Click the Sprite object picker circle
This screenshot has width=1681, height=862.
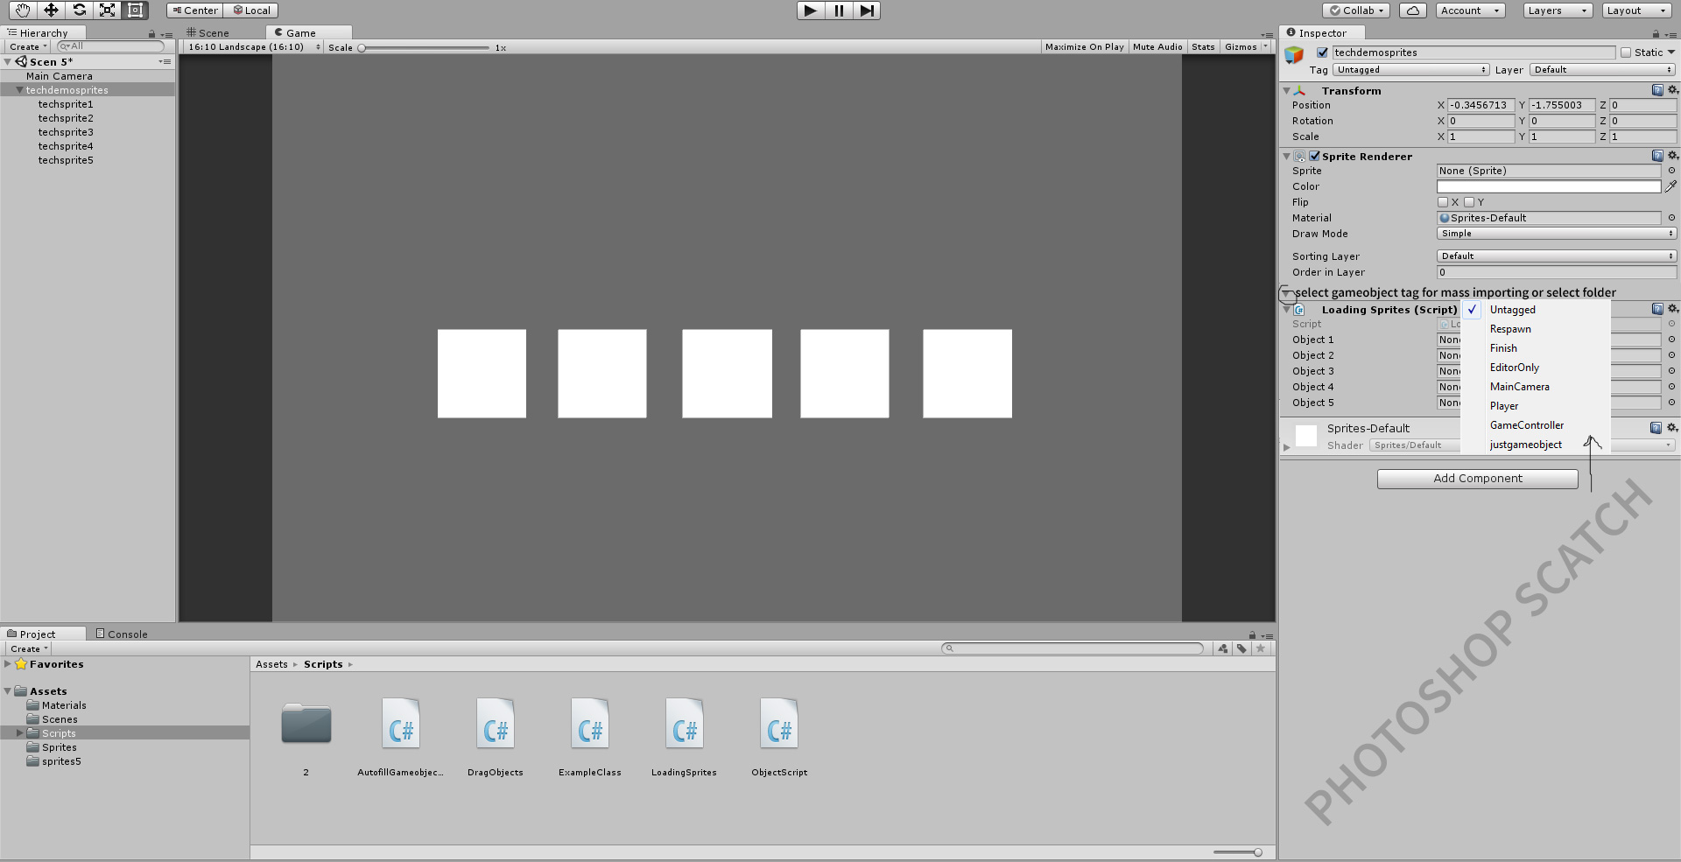point(1671,171)
